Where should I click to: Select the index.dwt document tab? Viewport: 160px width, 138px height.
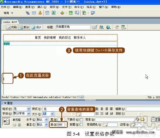pos(10,22)
